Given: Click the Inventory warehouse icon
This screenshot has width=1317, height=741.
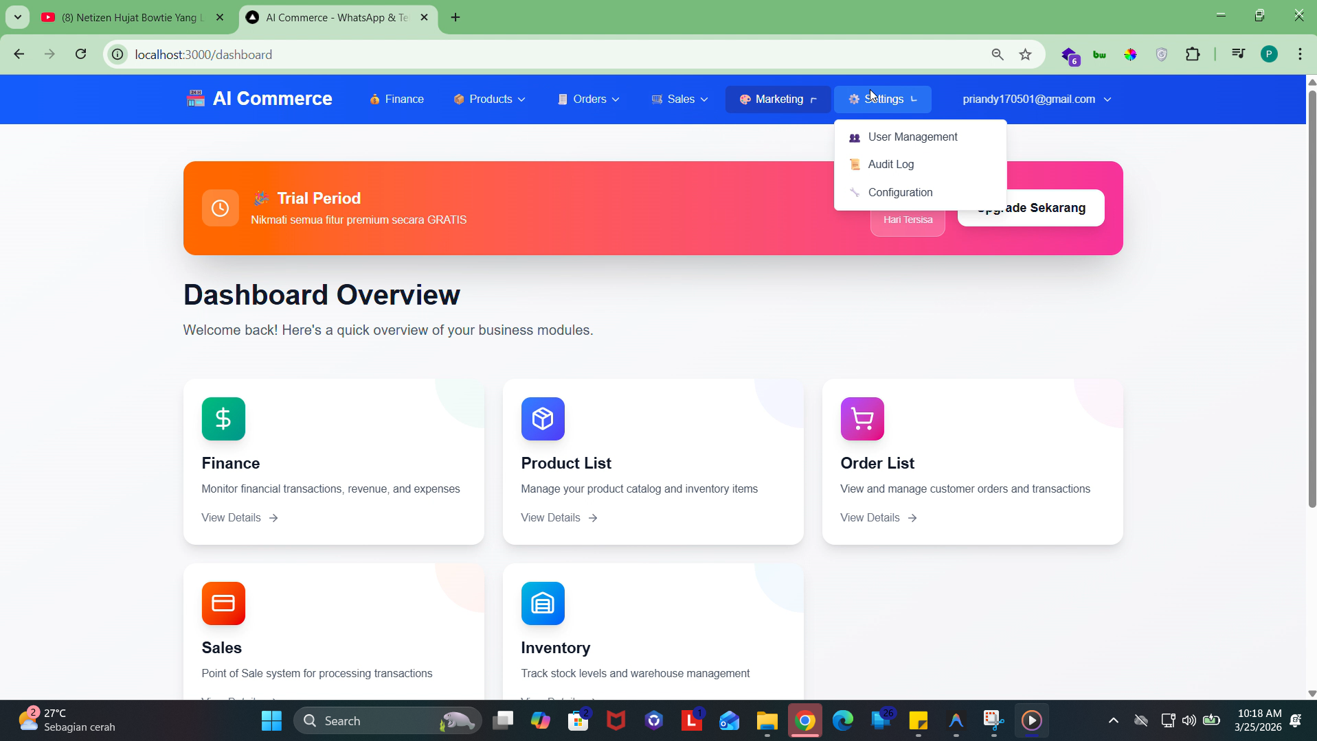Looking at the screenshot, I should [543, 603].
